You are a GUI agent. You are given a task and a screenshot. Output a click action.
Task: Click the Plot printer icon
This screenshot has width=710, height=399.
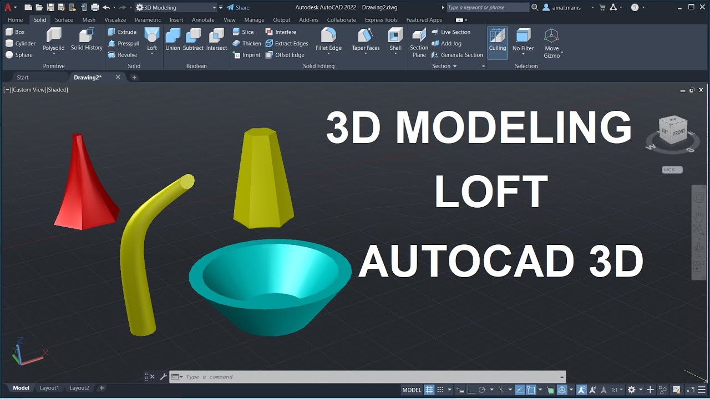coord(94,7)
